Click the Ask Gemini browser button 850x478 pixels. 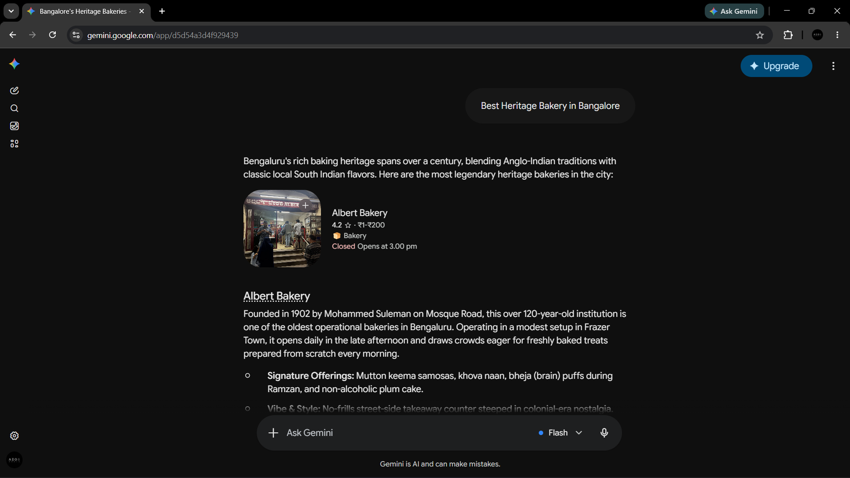734,11
